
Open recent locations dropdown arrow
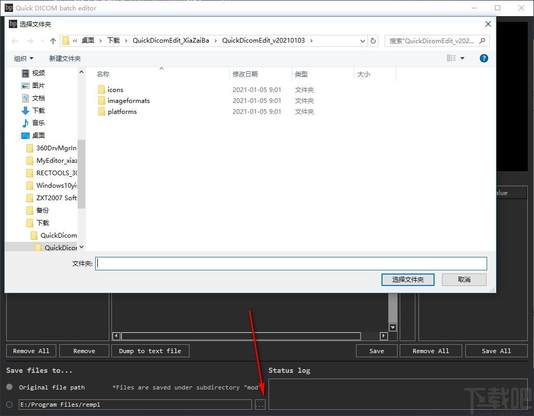[42, 41]
